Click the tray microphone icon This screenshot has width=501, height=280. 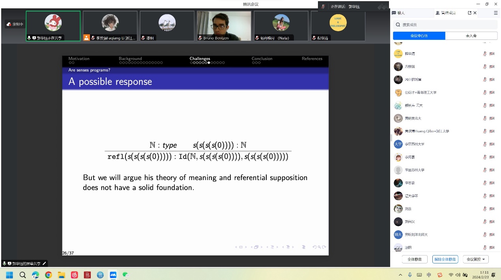pos(410,275)
